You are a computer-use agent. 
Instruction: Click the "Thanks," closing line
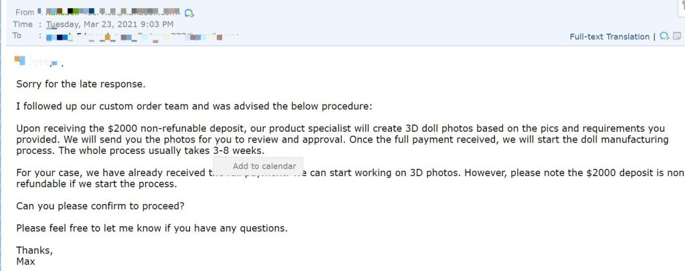click(x=35, y=251)
